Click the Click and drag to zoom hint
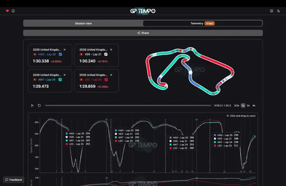 [243, 116]
